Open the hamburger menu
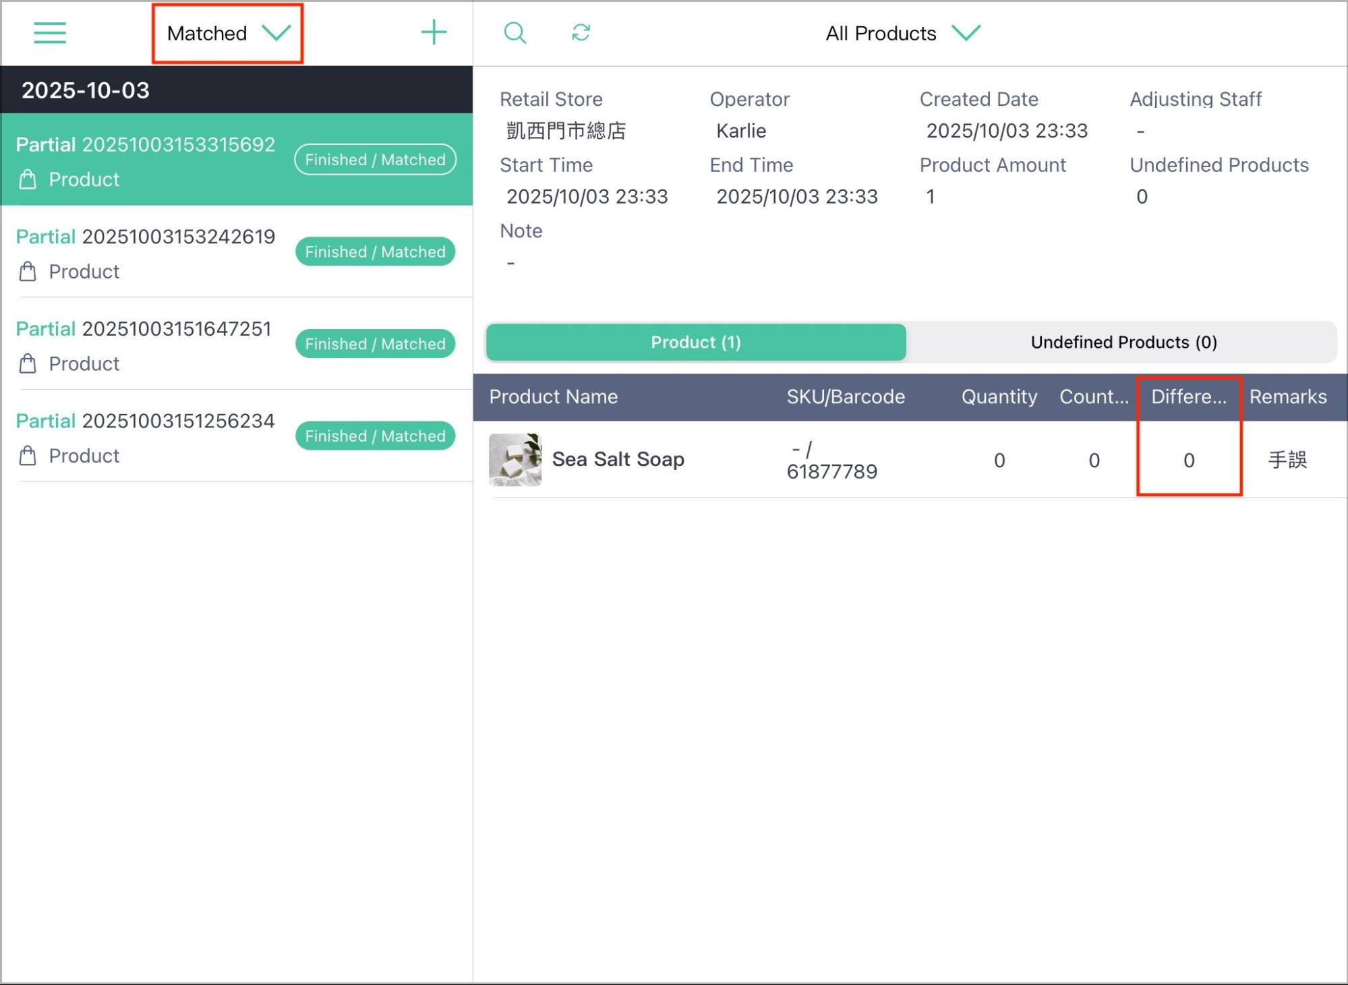This screenshot has width=1348, height=985. [50, 32]
